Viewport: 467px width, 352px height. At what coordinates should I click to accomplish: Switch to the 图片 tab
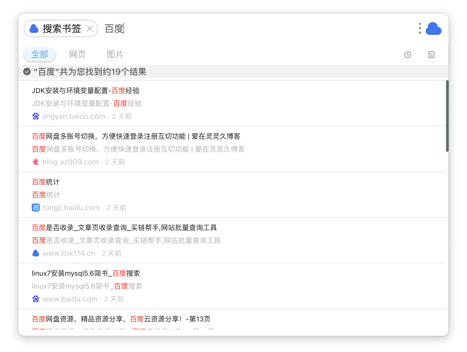[x=115, y=54]
